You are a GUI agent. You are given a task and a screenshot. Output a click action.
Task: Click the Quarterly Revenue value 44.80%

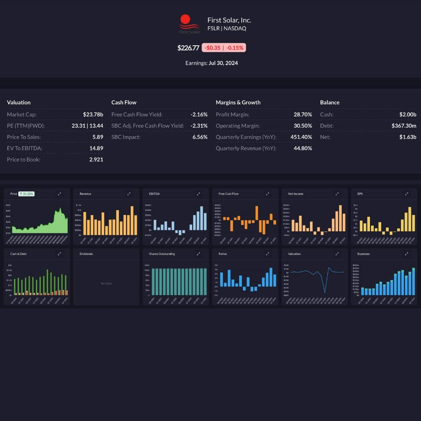[303, 148]
